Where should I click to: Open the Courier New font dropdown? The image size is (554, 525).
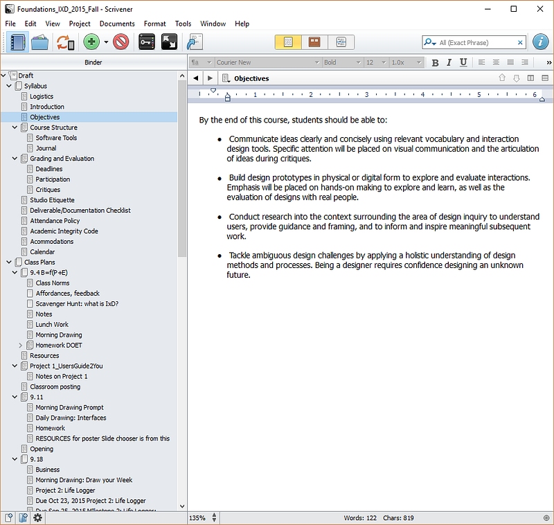coord(268,62)
